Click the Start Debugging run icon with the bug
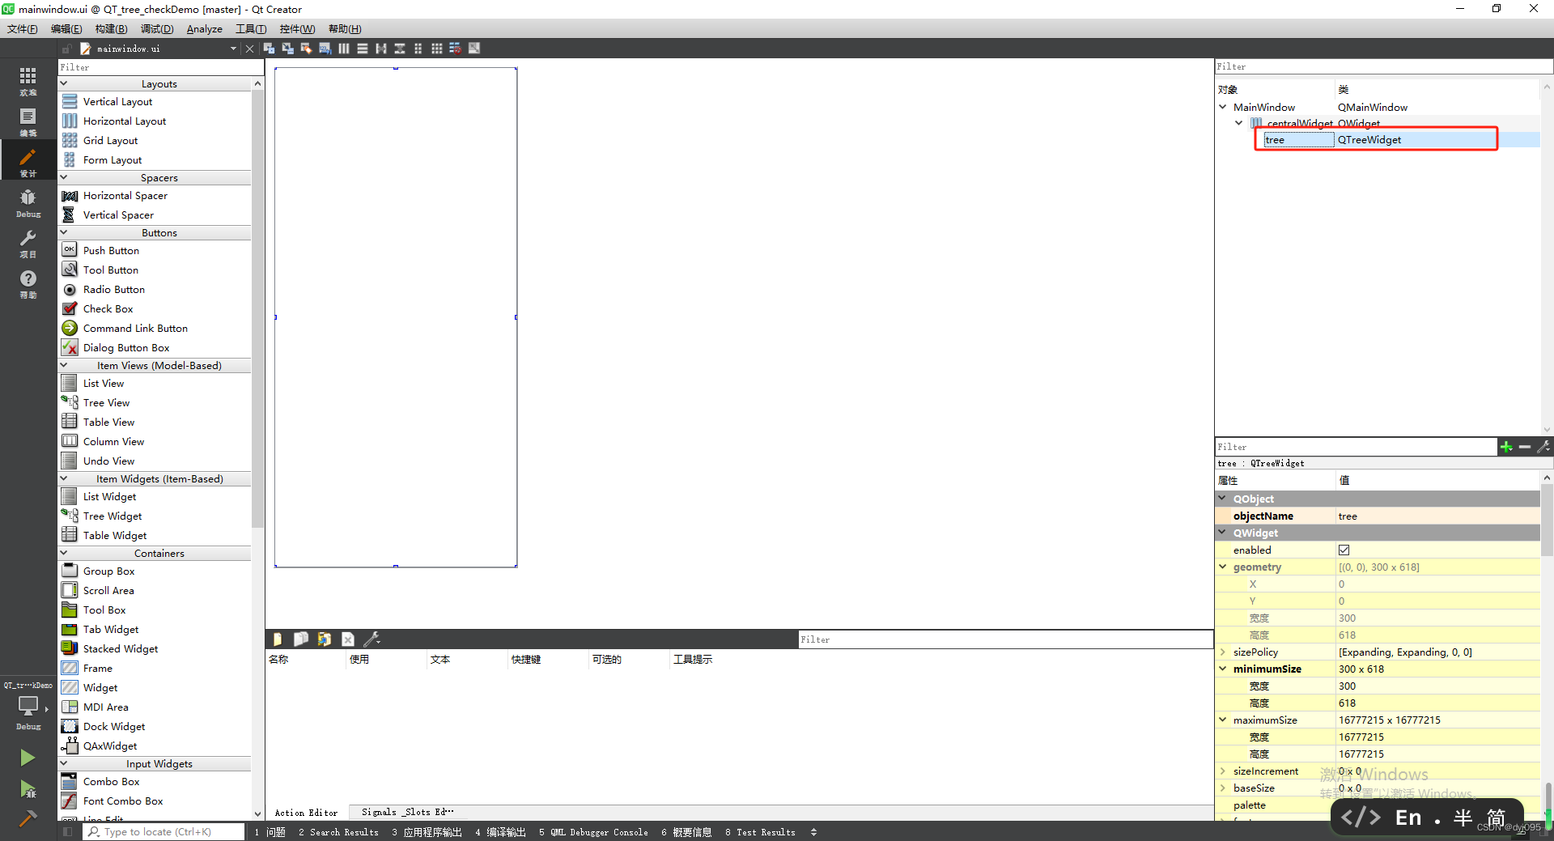Image resolution: width=1554 pixels, height=841 pixels. click(x=28, y=789)
